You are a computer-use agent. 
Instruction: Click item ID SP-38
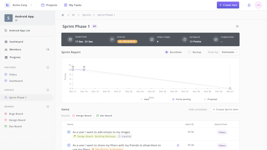point(191,145)
